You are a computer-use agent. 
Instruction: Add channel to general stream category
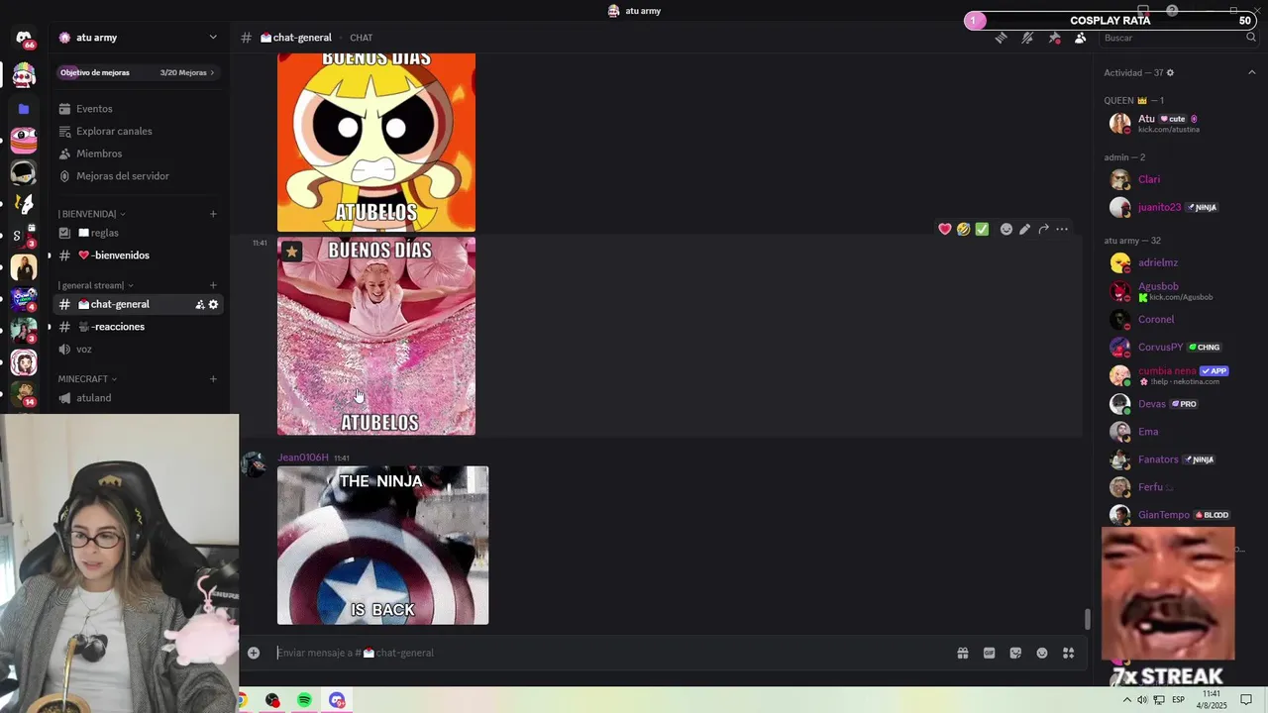click(x=213, y=285)
